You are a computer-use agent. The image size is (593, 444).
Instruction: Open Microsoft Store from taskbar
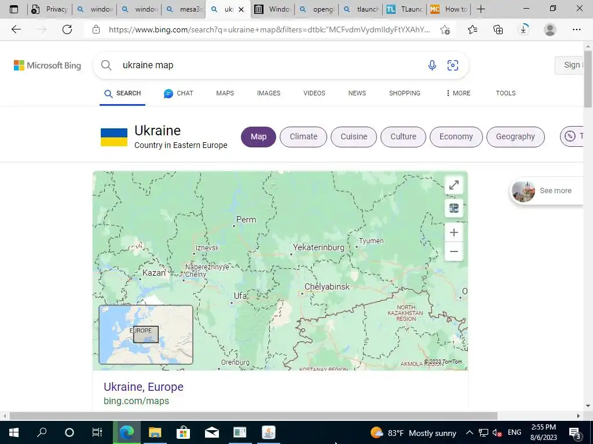(x=183, y=432)
